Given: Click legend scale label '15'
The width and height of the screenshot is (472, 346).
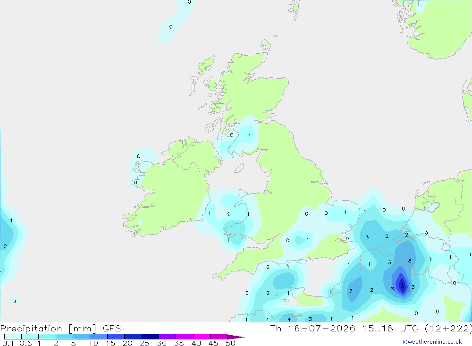Looking at the screenshot, I should coord(110,343).
